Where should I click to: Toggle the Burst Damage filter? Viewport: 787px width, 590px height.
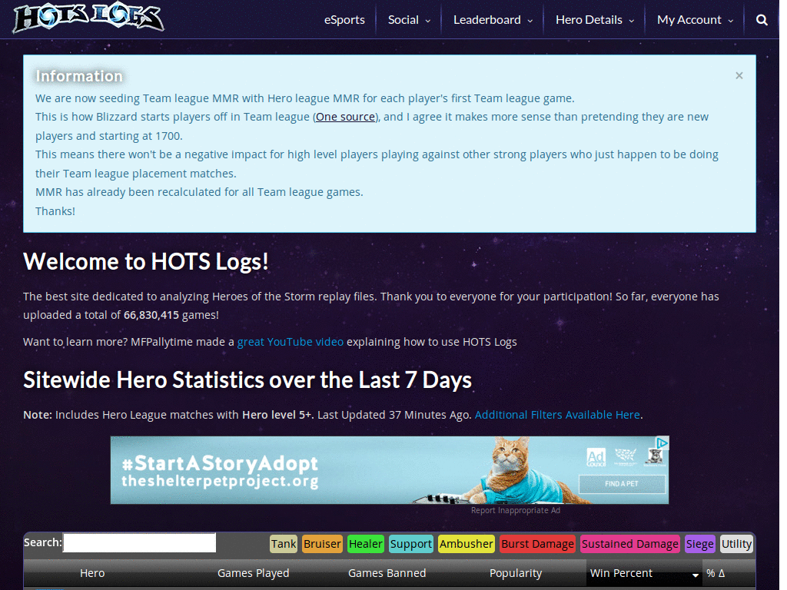tap(537, 544)
